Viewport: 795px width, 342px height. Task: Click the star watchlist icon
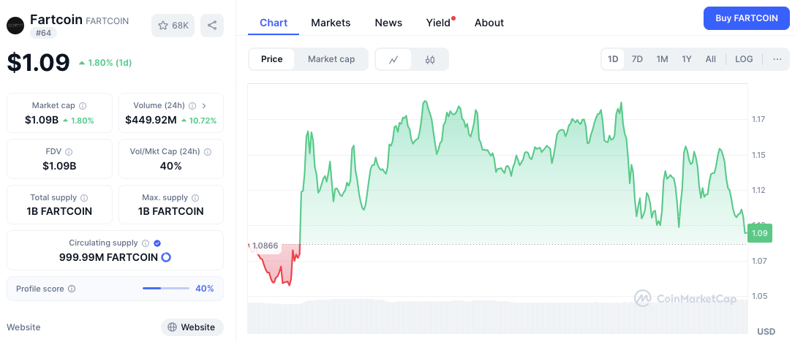163,26
